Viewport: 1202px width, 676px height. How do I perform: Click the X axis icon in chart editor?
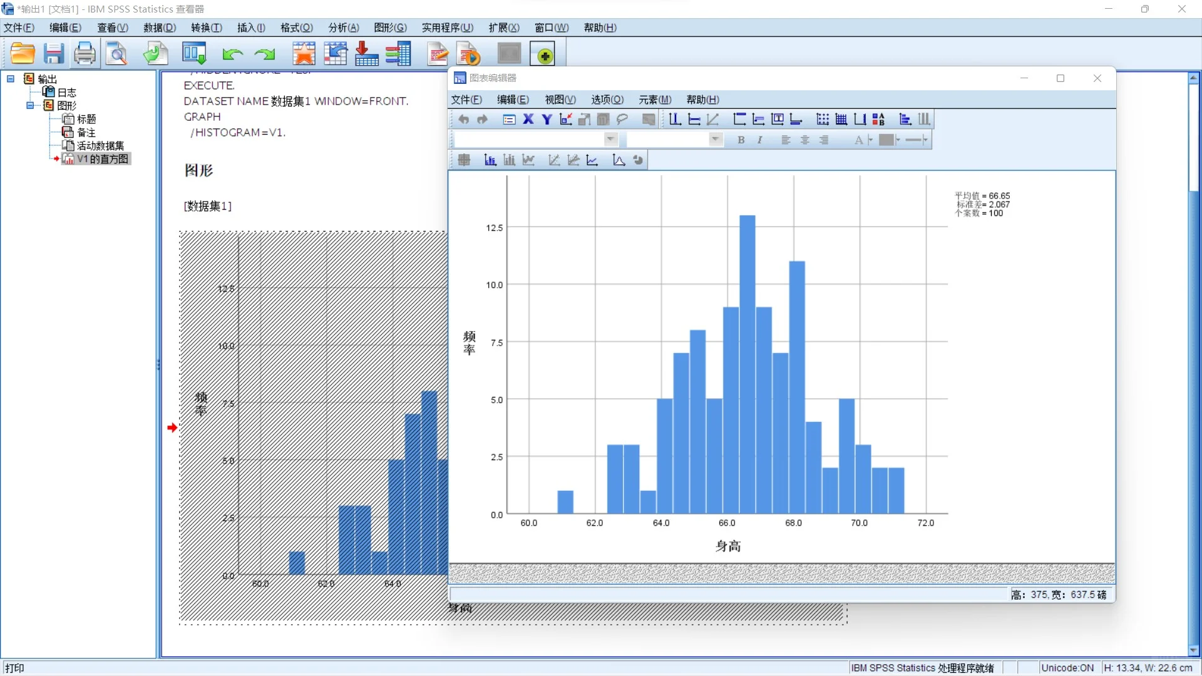click(528, 120)
